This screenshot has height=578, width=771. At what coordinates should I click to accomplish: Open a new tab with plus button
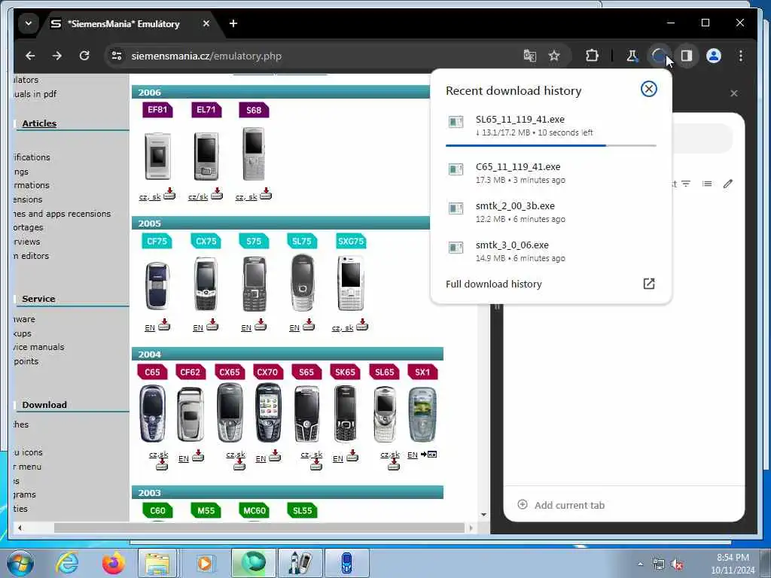[233, 23]
